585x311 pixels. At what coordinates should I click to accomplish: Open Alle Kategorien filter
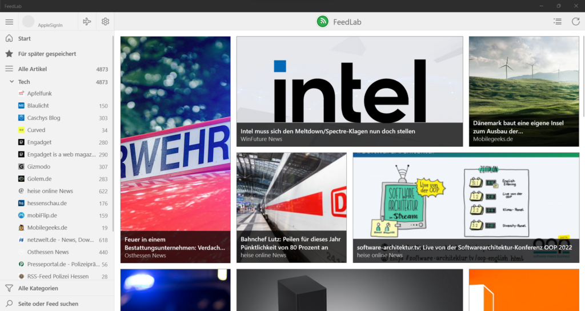pos(56,288)
